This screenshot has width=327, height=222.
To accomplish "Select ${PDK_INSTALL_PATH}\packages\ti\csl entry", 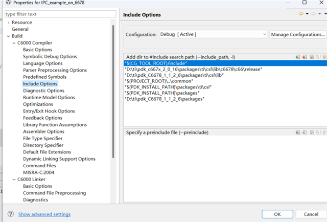I will pyautogui.click(x=225, y=87).
